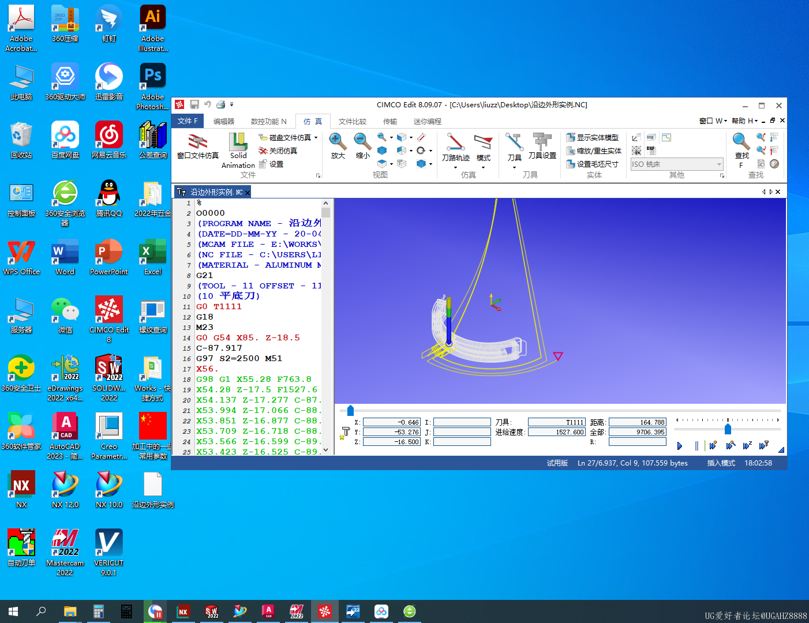The width and height of the screenshot is (809, 623).
Task: Open the 帮助 H menu dropdown
Action: tap(744, 121)
